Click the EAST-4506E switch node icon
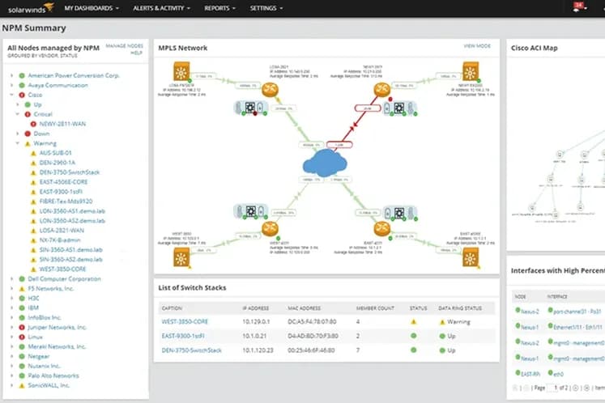Screen dimensions: 605x403 click(471, 257)
